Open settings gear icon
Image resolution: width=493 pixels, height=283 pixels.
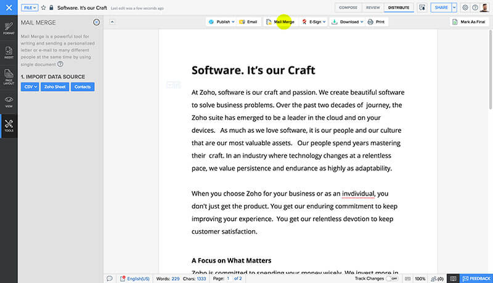coord(465,7)
